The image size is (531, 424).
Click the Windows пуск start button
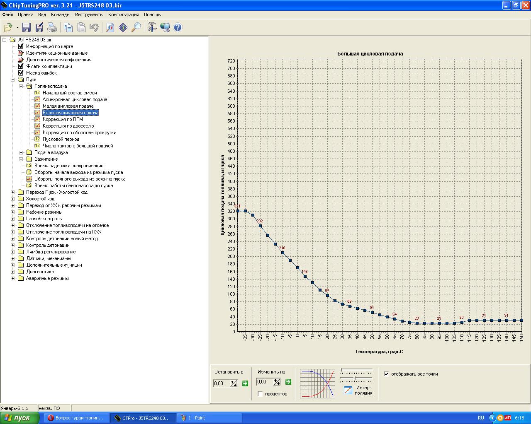[x=20, y=418]
